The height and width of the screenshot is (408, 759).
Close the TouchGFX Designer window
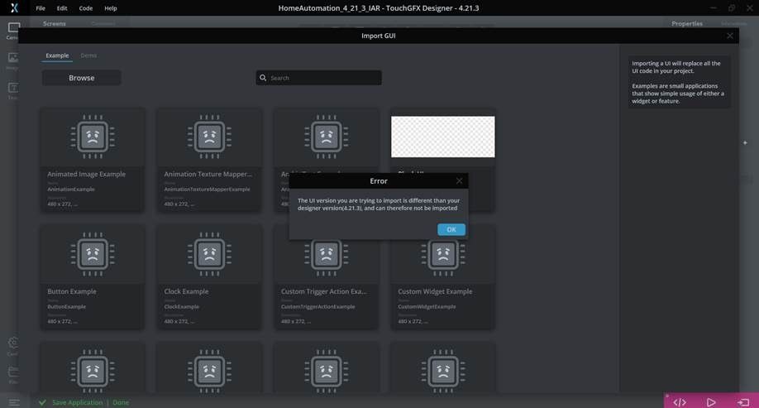[x=749, y=7]
